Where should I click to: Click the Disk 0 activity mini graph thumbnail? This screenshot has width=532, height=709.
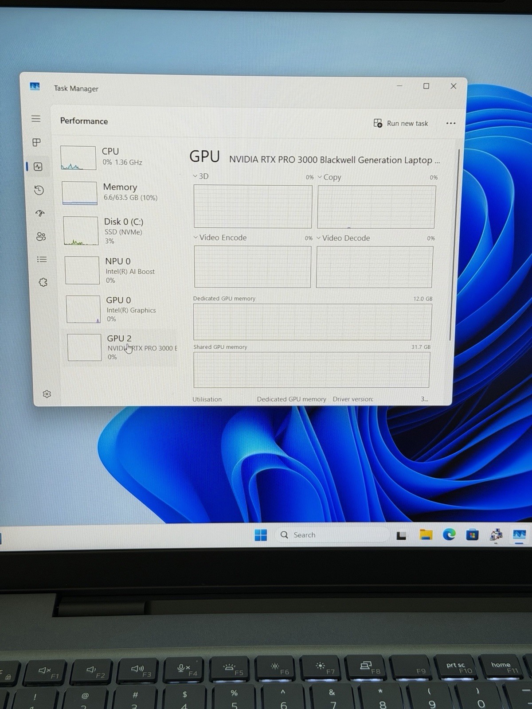pos(81,231)
